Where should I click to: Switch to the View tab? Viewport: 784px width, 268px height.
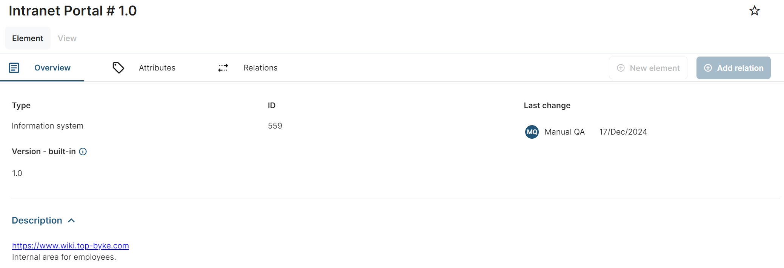click(x=67, y=38)
